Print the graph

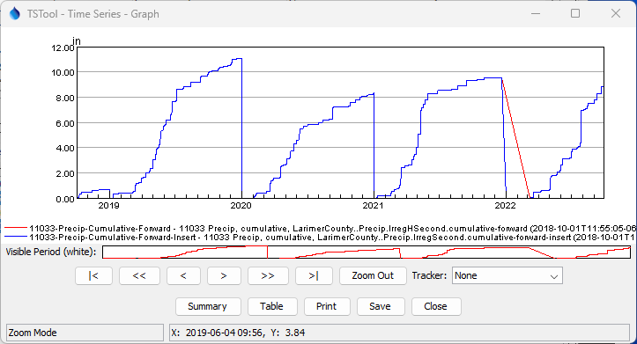[327, 306]
